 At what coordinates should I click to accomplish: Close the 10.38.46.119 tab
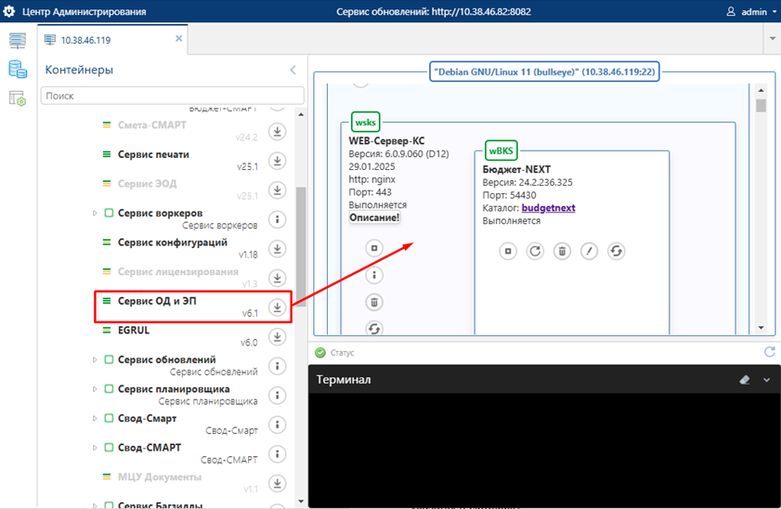pos(179,38)
